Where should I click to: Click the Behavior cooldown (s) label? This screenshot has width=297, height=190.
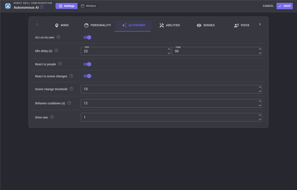click(50, 103)
